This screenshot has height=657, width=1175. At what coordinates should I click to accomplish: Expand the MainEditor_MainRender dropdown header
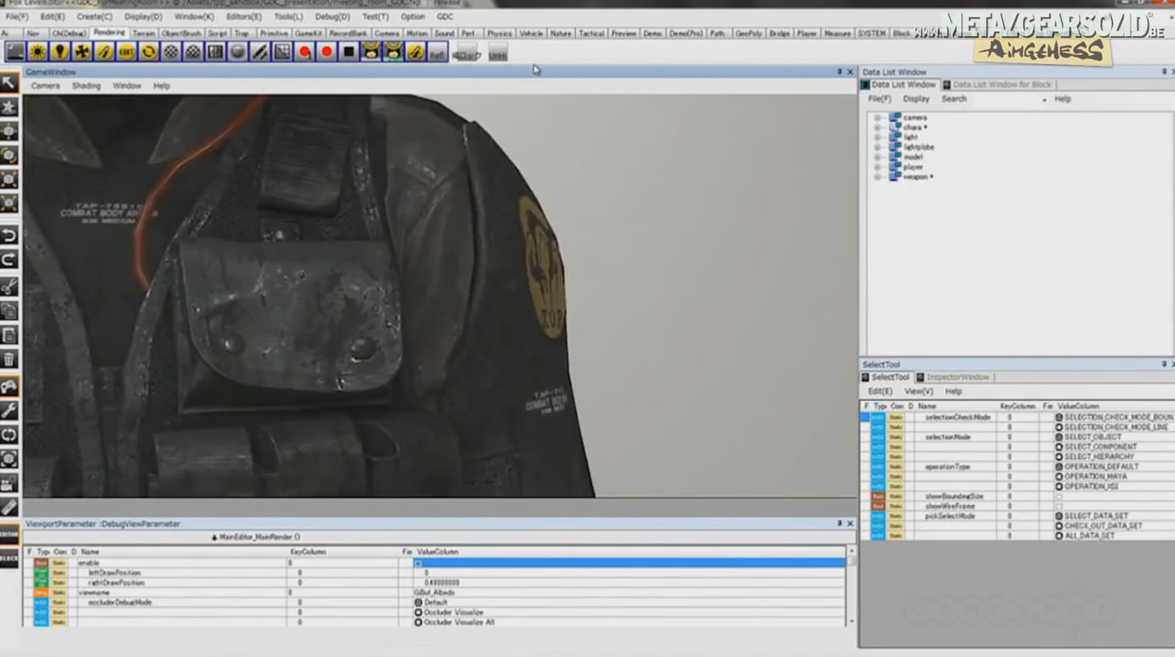click(x=256, y=537)
